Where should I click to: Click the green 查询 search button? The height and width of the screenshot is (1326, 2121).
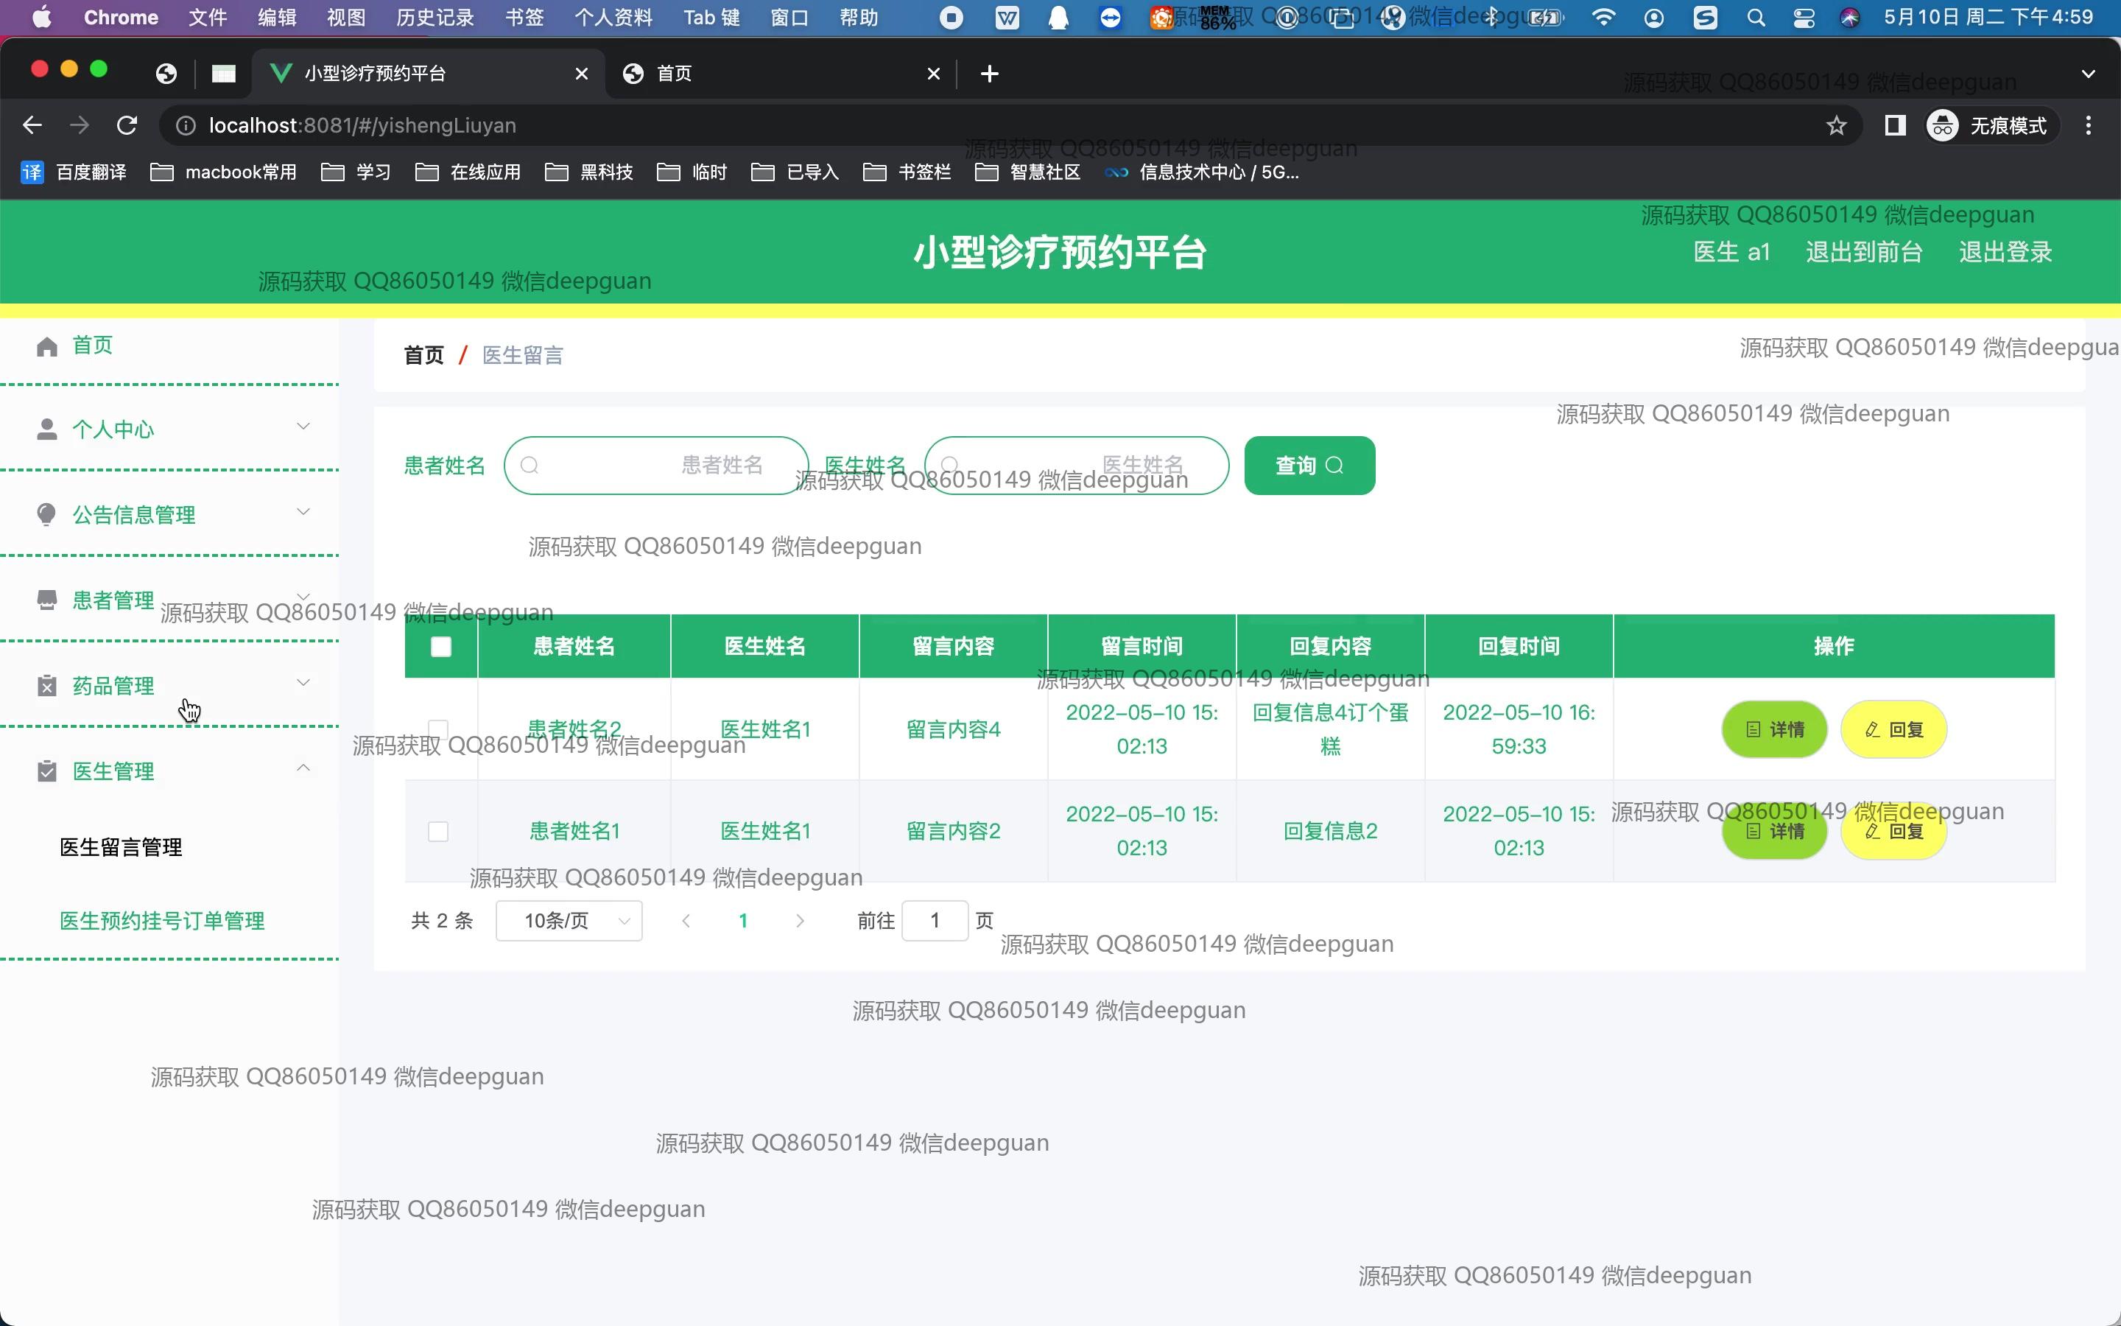[1309, 466]
